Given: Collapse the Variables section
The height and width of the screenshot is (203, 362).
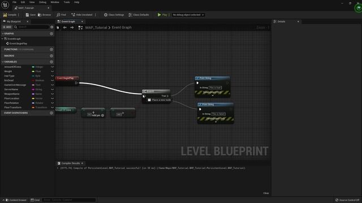Looking at the screenshot, I should [x=2, y=62].
